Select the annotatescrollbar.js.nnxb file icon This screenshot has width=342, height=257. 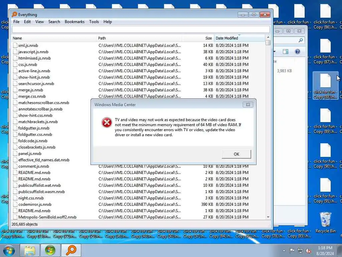click(15, 109)
